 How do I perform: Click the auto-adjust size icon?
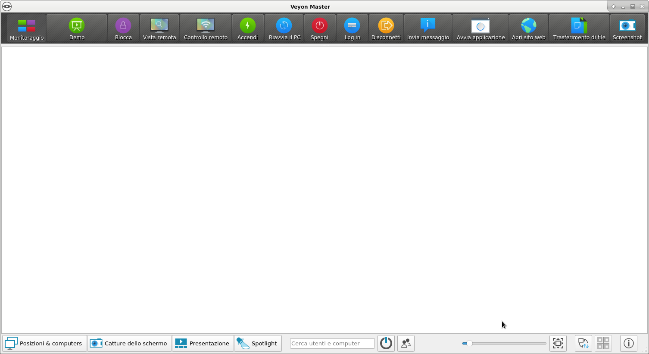(x=558, y=344)
